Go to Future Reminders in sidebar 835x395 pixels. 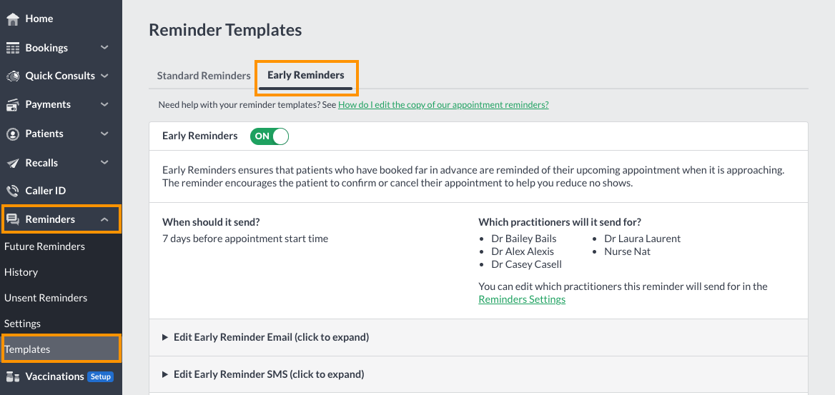point(45,246)
